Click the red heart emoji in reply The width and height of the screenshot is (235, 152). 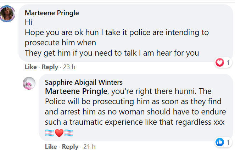(x=59, y=133)
